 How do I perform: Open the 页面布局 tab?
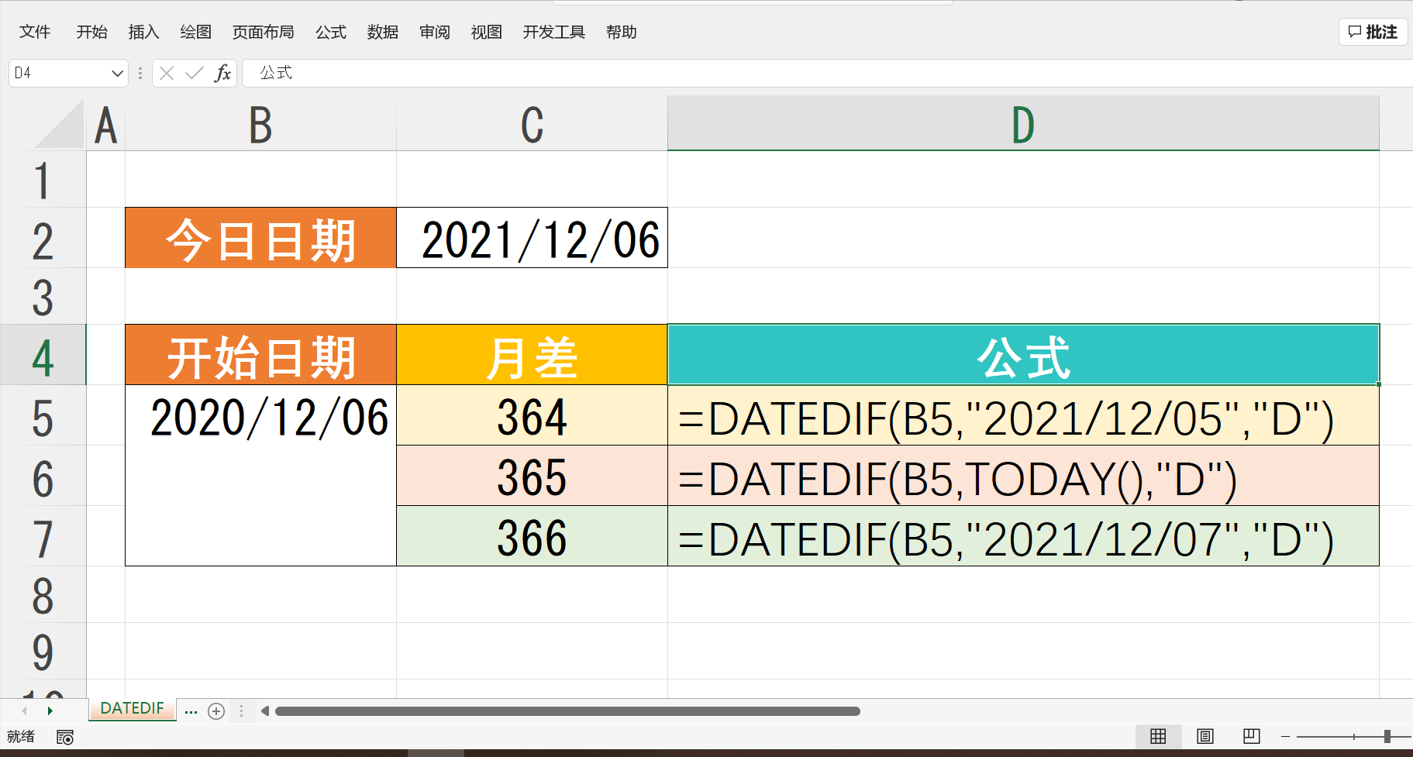point(264,32)
